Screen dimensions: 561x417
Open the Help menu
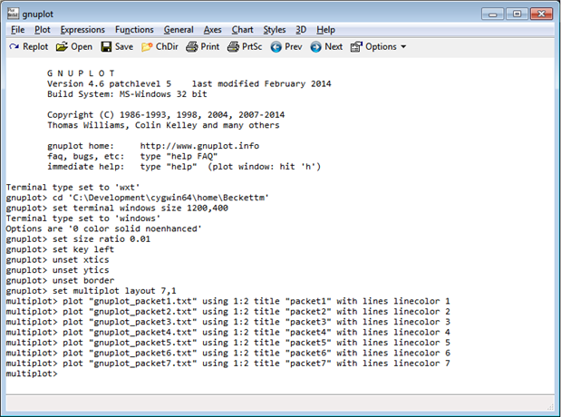[x=325, y=30]
